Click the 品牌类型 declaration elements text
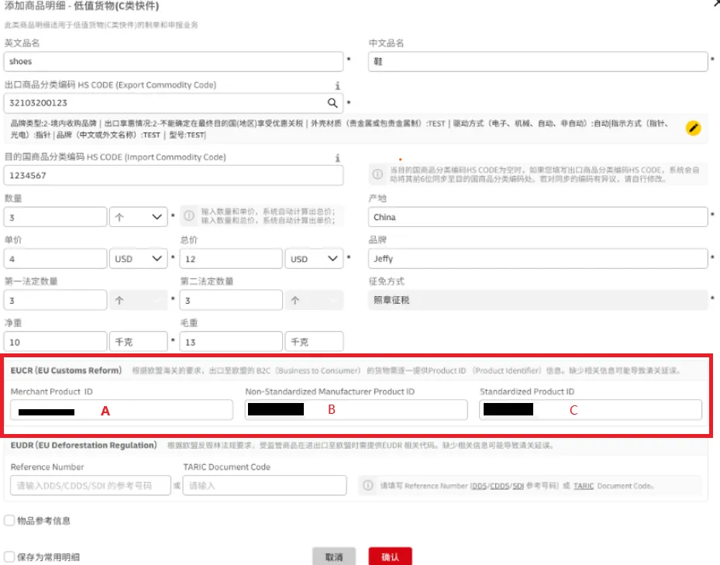This screenshot has width=720, height=565. pos(339,129)
